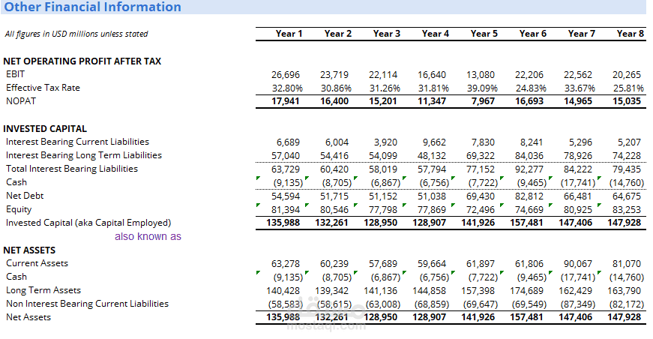The height and width of the screenshot is (339, 653).
Task: Click EBIT value 26,696
Action: (286, 75)
